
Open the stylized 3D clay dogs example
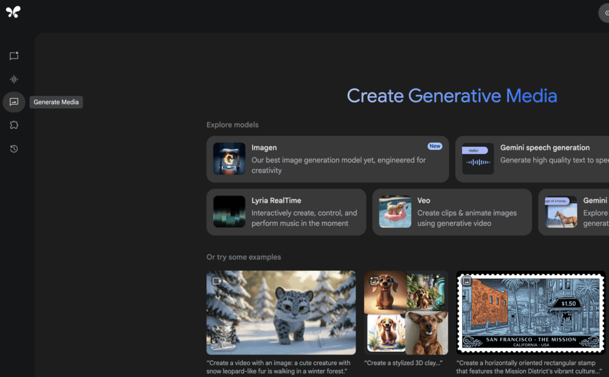click(406, 313)
